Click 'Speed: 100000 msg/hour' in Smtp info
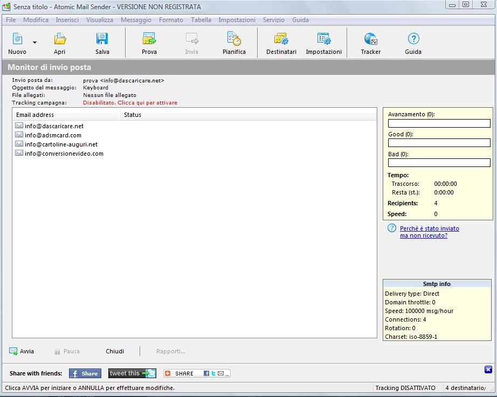The width and height of the screenshot is (497, 397). [x=419, y=311]
